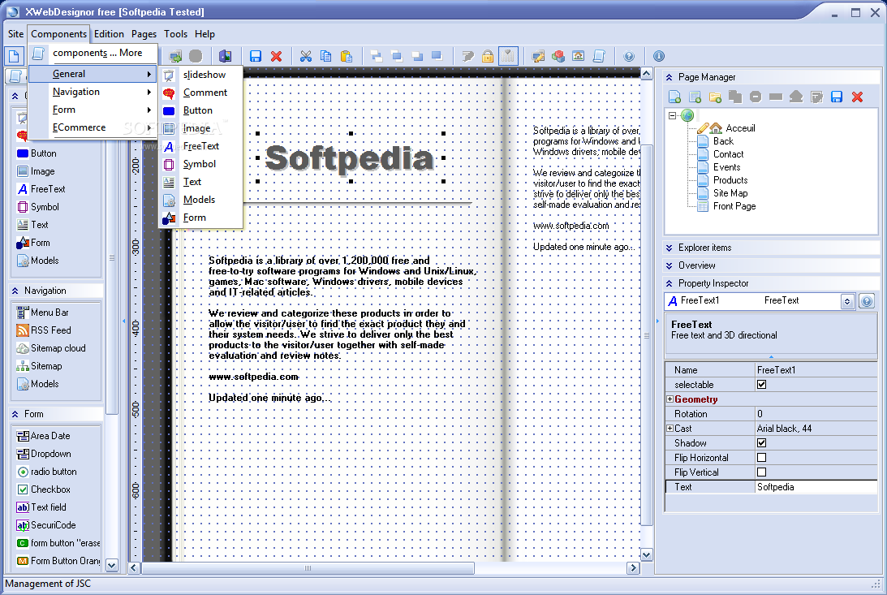Collapse the Navigation components section
Viewport: 887px width, 595px height.
click(15, 291)
